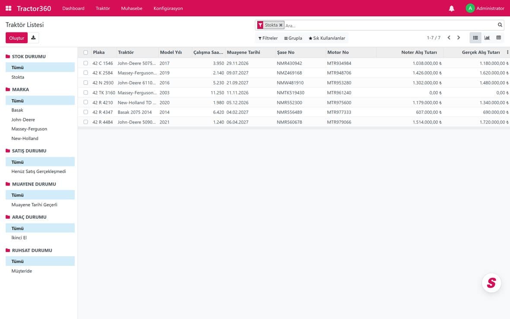Open the Filtreler dropdown
The height and width of the screenshot is (319, 510).
[268, 38]
